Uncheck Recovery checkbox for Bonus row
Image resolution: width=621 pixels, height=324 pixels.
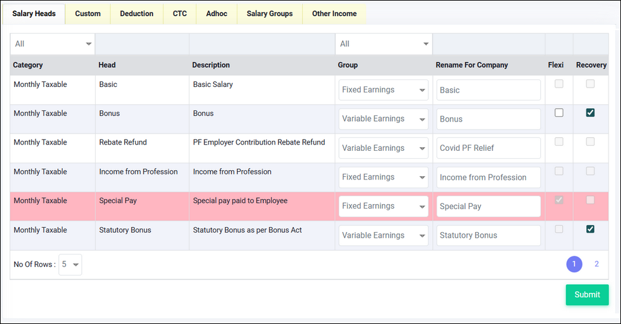coord(590,113)
